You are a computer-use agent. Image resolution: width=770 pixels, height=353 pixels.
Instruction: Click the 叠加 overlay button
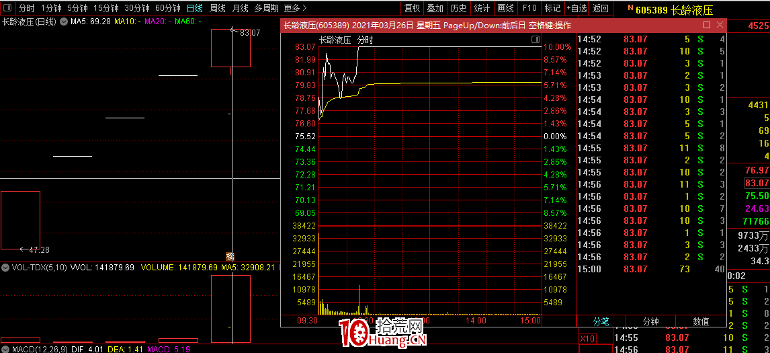tap(435, 8)
